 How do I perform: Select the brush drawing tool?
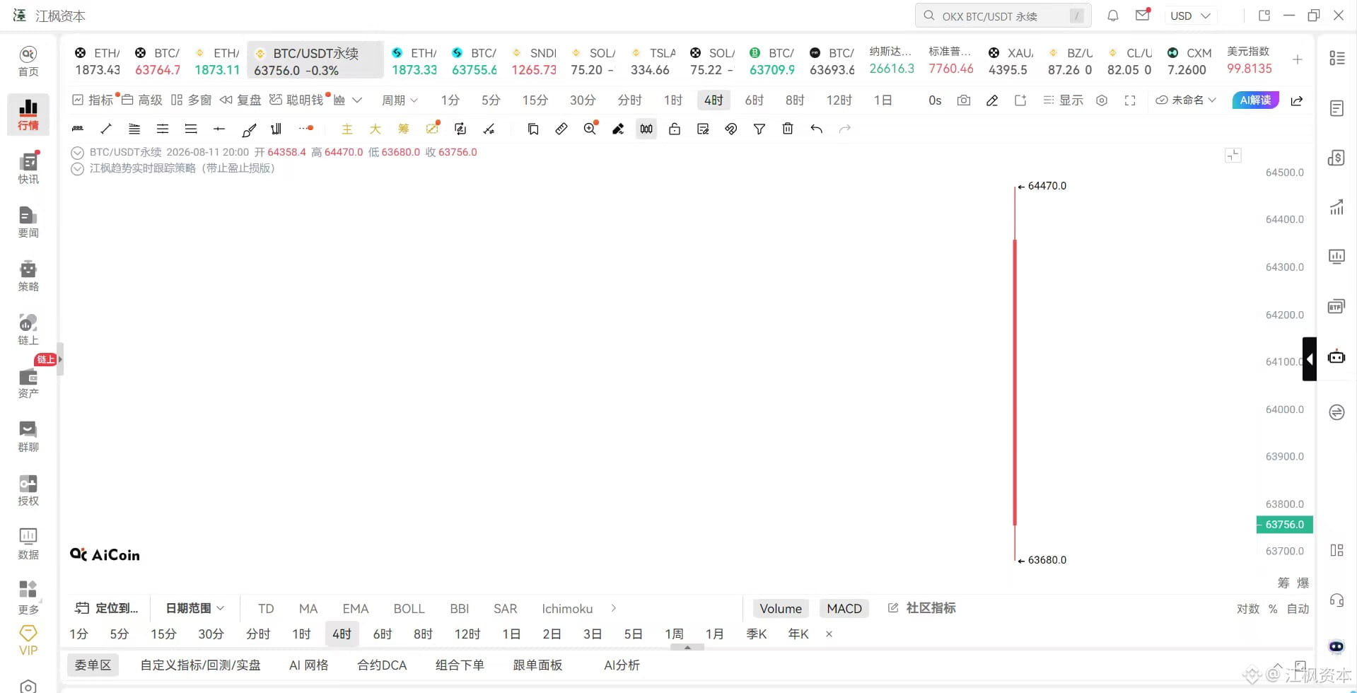pyautogui.click(x=249, y=129)
